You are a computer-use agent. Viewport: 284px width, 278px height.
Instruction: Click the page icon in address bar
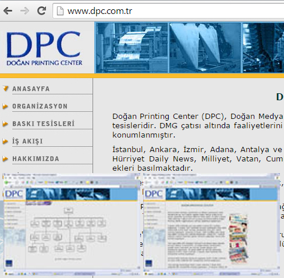click(x=60, y=11)
